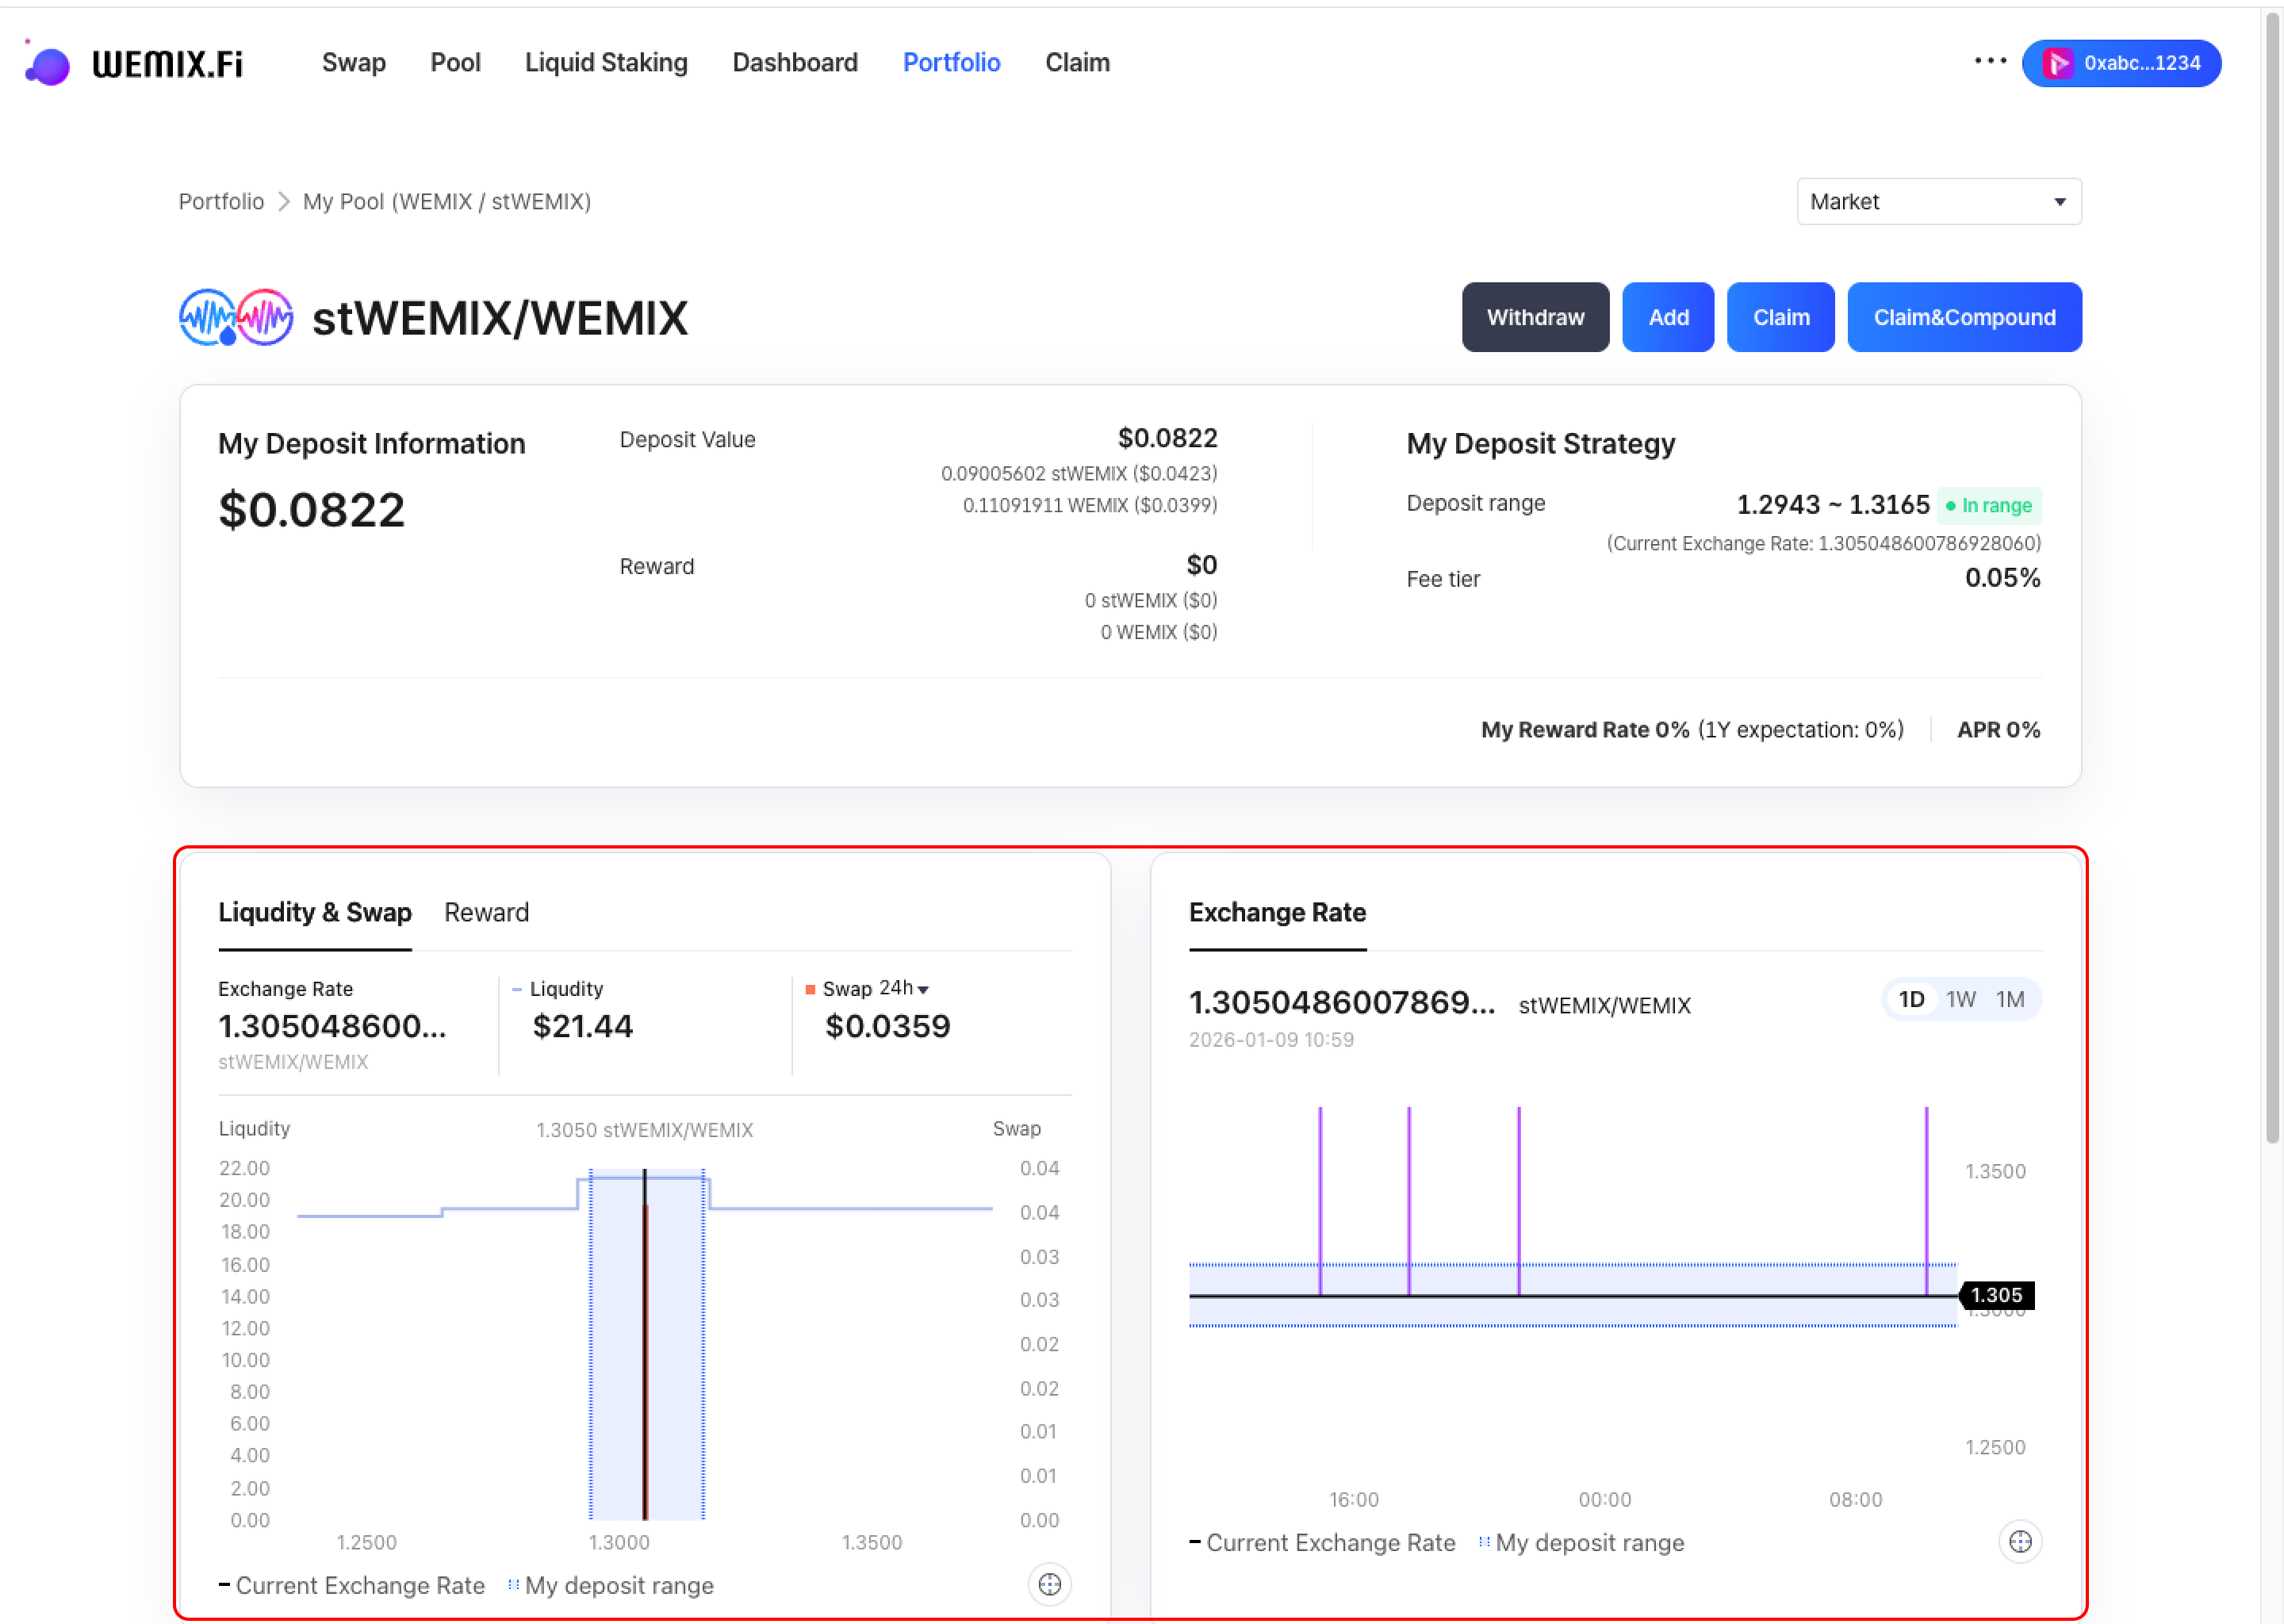
Task: Switch to the Reward tab
Action: (x=486, y=912)
